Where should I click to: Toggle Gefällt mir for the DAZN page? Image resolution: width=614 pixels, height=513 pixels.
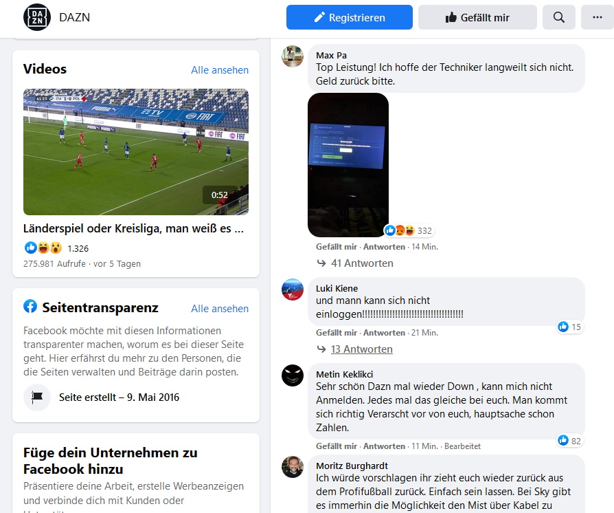tap(477, 17)
